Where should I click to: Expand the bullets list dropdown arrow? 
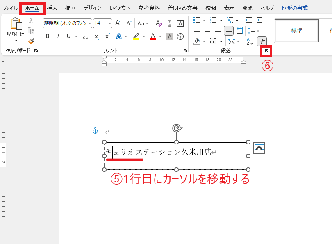[x=205, y=20]
